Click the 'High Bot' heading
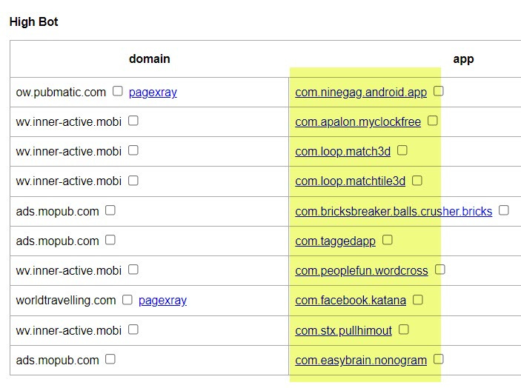 click(x=34, y=22)
